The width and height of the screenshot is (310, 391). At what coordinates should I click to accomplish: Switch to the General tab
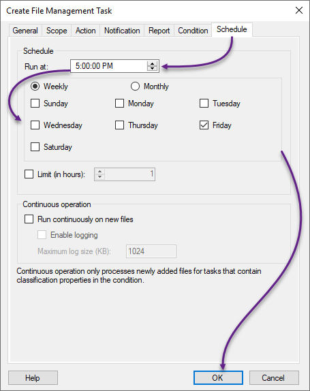[x=25, y=31]
